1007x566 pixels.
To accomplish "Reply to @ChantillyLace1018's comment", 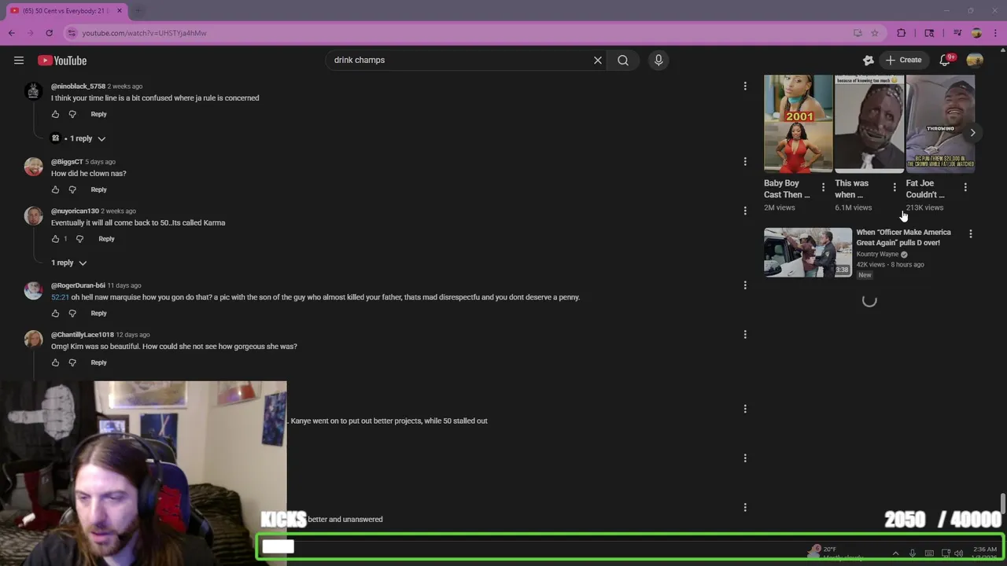I will coord(98,362).
